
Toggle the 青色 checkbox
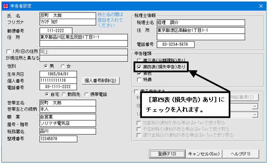[x=139, y=74]
